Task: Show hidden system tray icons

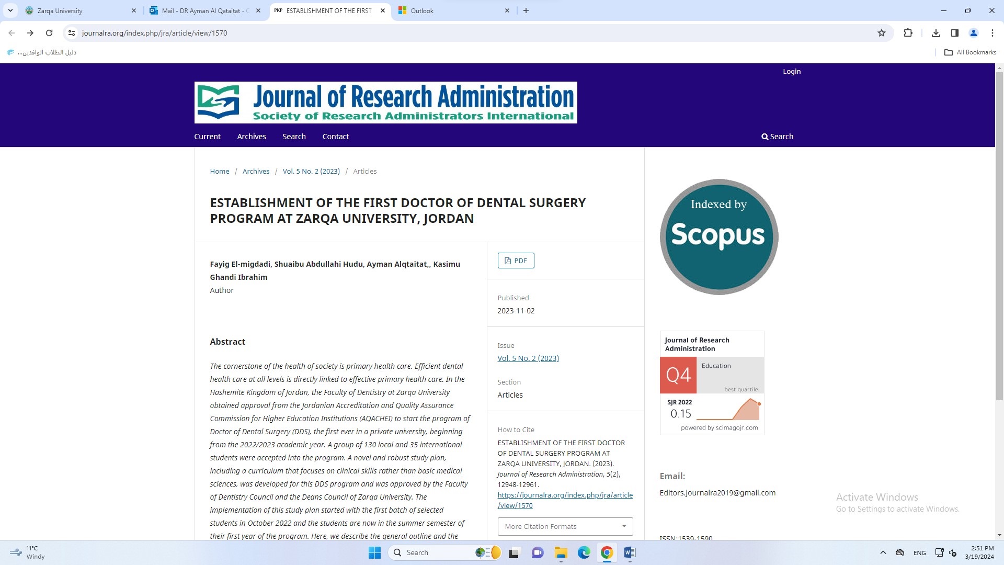Action: (883, 552)
